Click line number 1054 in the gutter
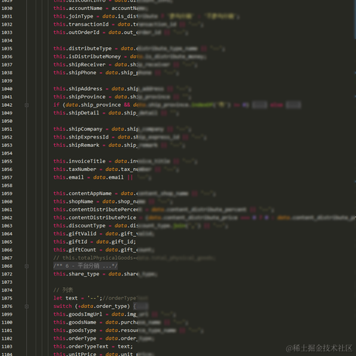 coord(7,153)
